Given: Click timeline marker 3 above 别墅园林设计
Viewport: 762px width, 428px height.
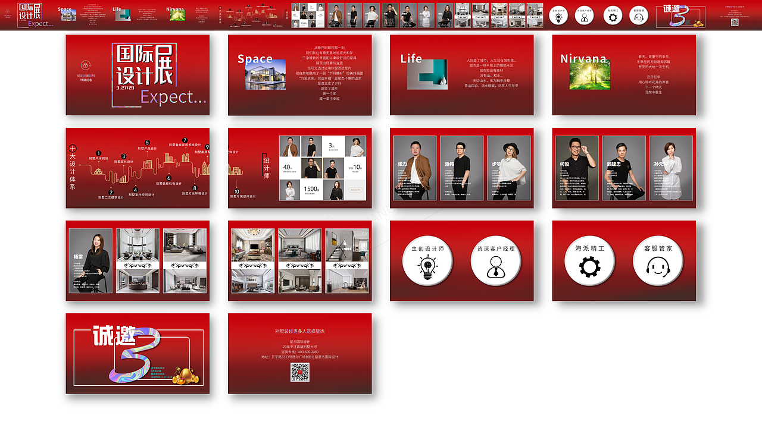Looking at the screenshot, I should click(x=124, y=156).
